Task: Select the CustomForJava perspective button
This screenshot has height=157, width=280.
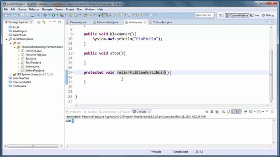Action: pyautogui.click(x=237, y=15)
